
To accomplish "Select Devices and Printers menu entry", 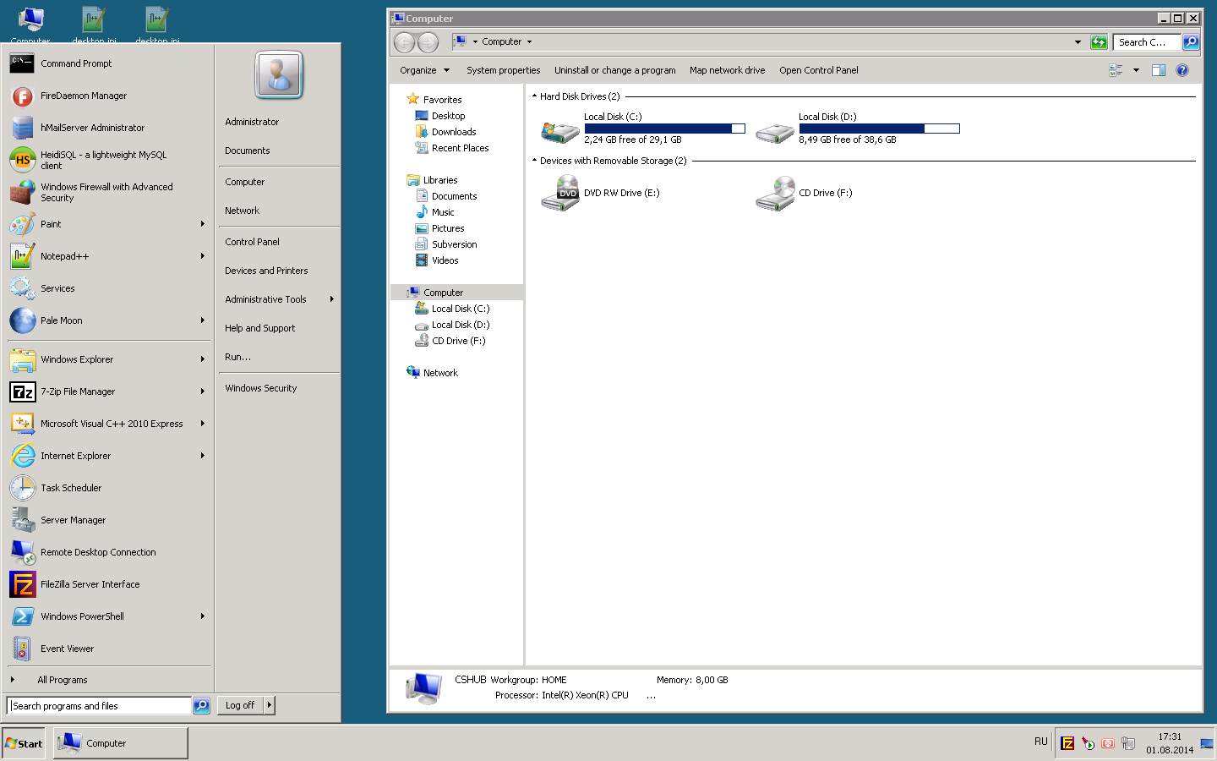I will pyautogui.click(x=266, y=271).
